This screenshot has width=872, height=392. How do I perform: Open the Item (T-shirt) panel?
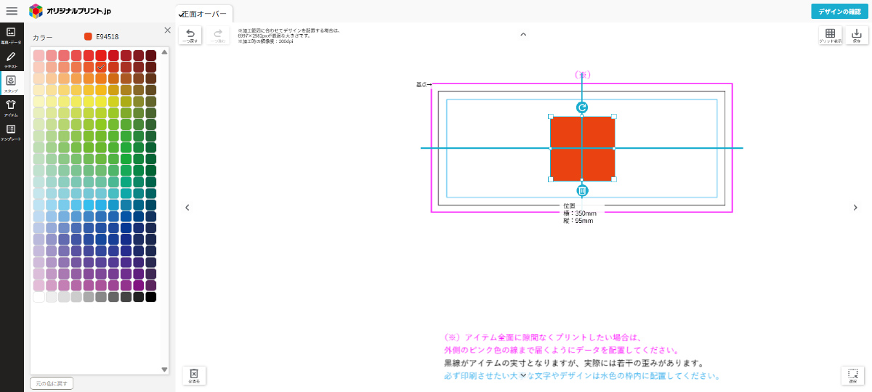point(11,107)
